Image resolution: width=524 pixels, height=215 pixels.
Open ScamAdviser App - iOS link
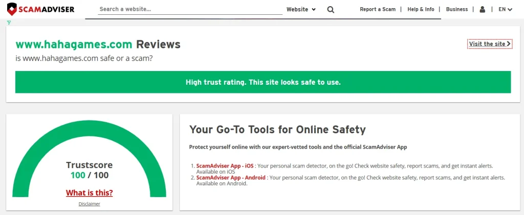pyautogui.click(x=225, y=165)
